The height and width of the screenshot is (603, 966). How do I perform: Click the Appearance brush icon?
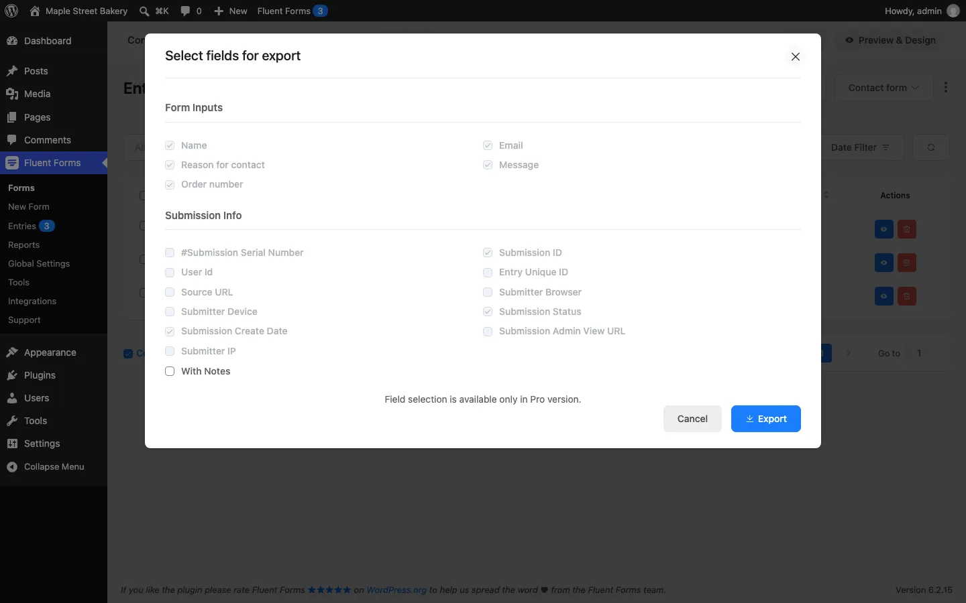point(12,352)
